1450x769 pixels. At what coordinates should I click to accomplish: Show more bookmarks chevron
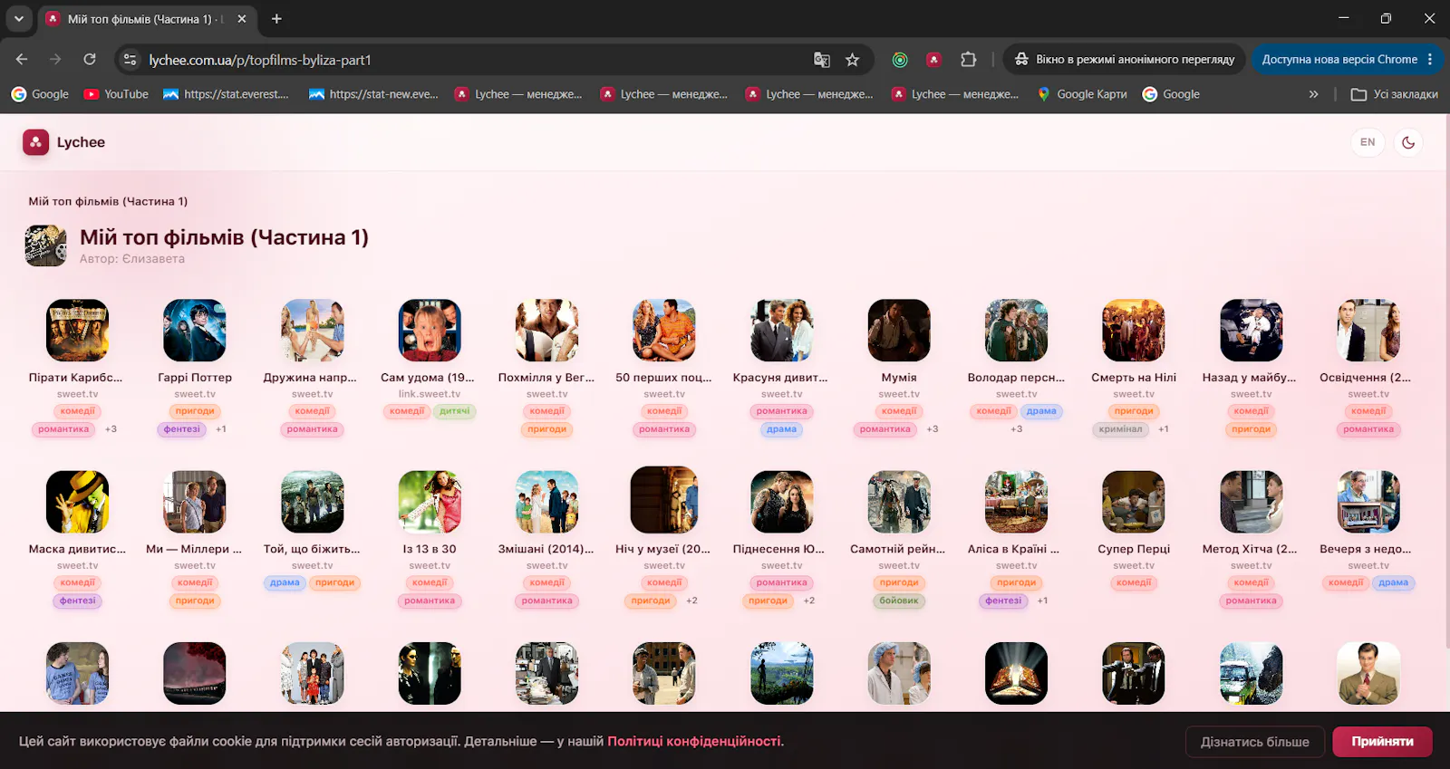[x=1313, y=94]
